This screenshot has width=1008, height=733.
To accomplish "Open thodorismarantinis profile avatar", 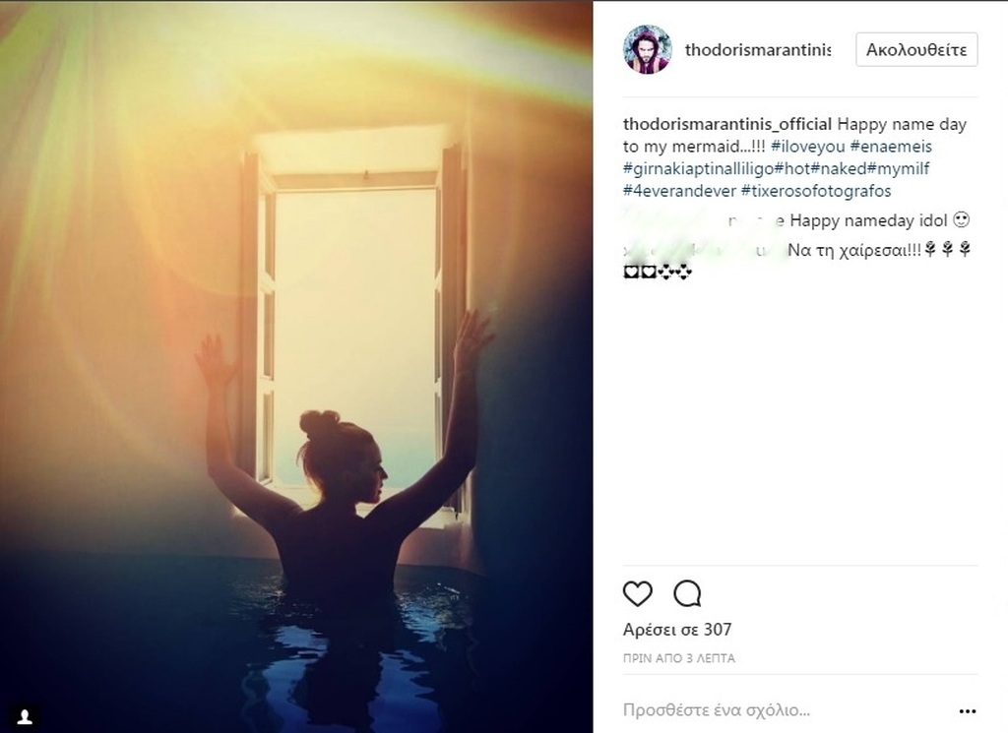I will tap(648, 49).
